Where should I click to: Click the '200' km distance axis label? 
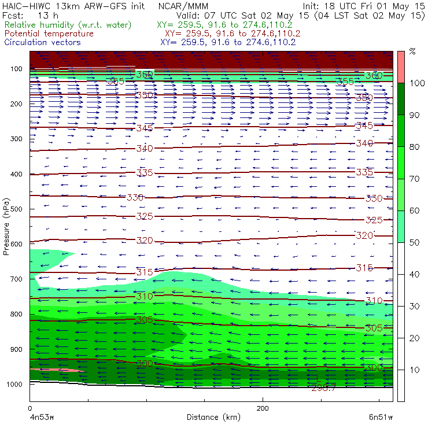tap(263, 408)
